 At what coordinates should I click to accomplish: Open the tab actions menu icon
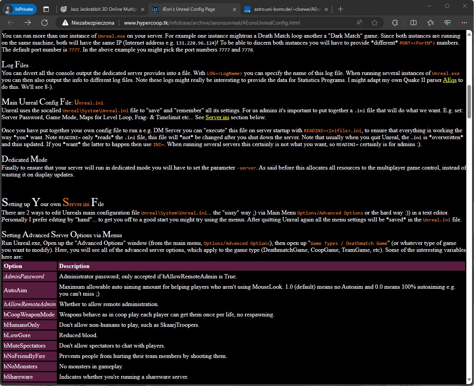[x=46, y=9]
